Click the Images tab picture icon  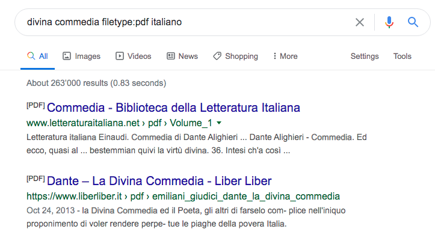pyautogui.click(x=67, y=56)
